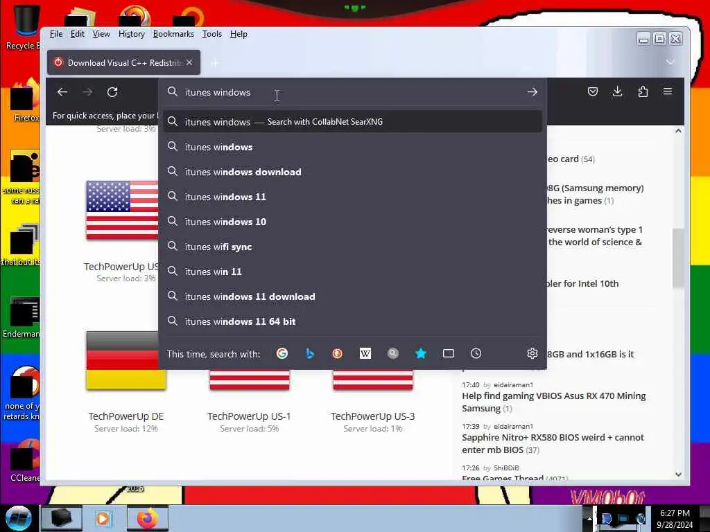Close the Download Visual C++ tab

pos(189,62)
